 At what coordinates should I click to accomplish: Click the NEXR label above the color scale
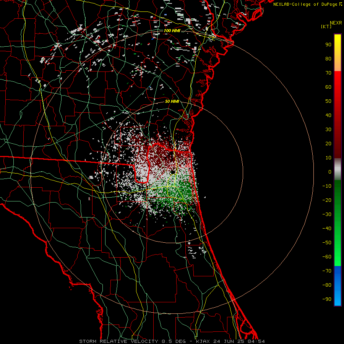pyautogui.click(x=336, y=23)
